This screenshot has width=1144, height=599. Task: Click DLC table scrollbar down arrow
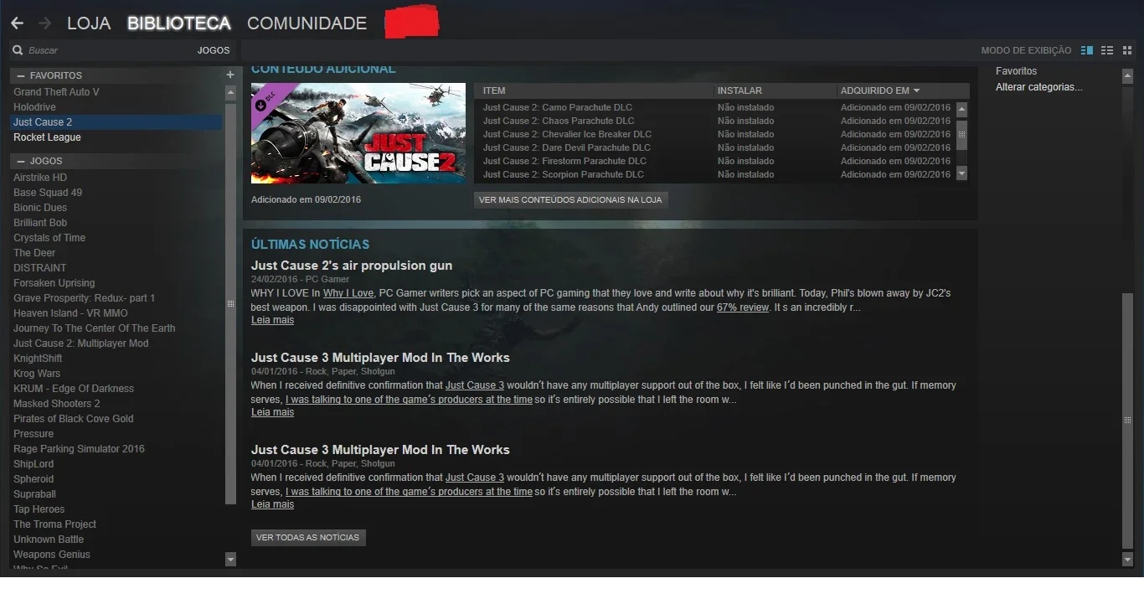click(961, 173)
